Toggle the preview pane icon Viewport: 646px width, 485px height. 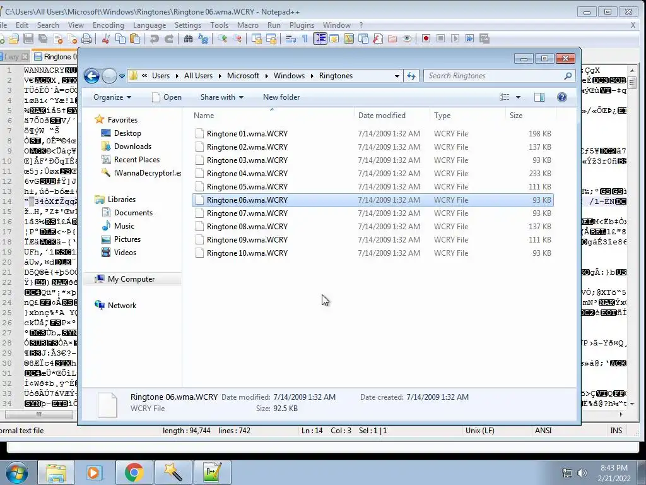[539, 97]
